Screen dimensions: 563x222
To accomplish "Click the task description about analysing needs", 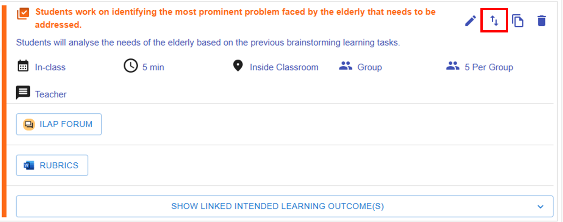I will 208,42.
